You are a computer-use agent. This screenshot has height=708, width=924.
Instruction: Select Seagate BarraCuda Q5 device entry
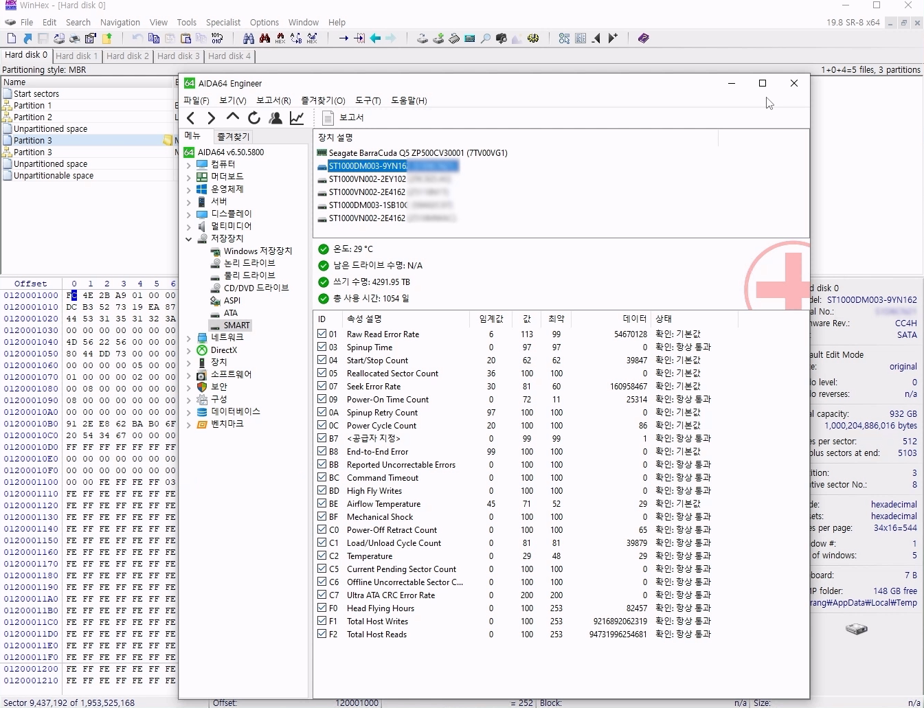coord(418,153)
